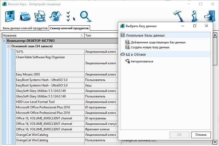The width and height of the screenshot is (219, 146).
Task: Select Microsoft Office Professional Plus 2016 Лицензионный ключ row
Action: tap(66, 113)
